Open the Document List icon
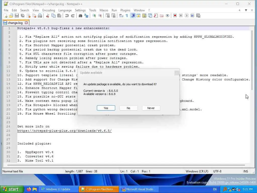The height and width of the screenshot is (193, 257). click(x=150, y=16)
